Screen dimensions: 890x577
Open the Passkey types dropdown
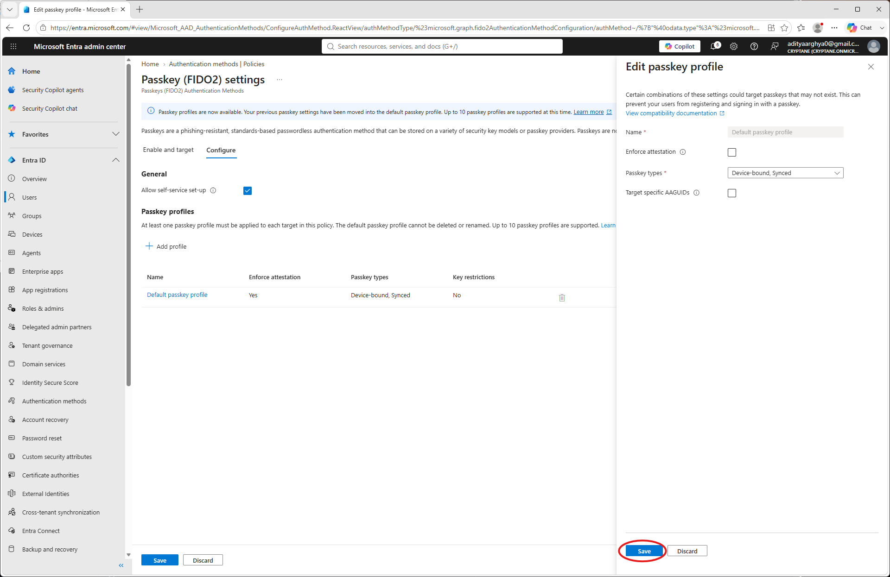tap(785, 173)
